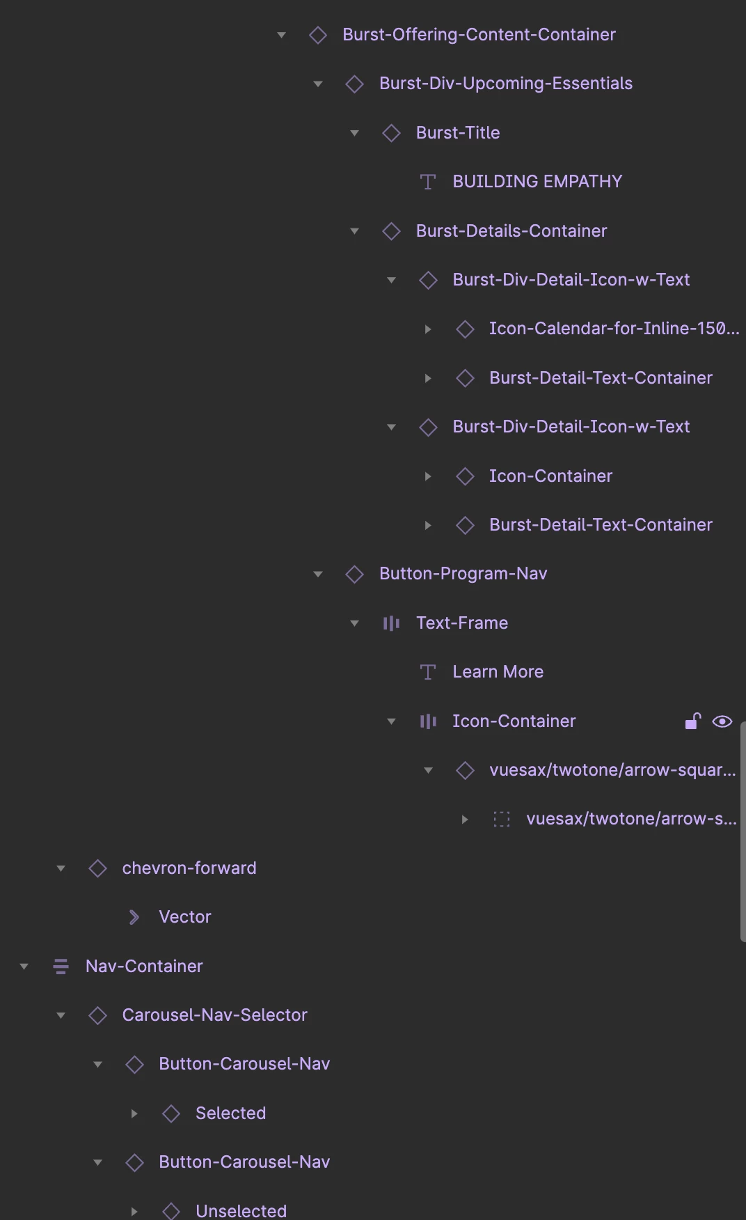
Task: Select the Burst-Div-Upcoming-Essentials layer name
Action: 506,84
